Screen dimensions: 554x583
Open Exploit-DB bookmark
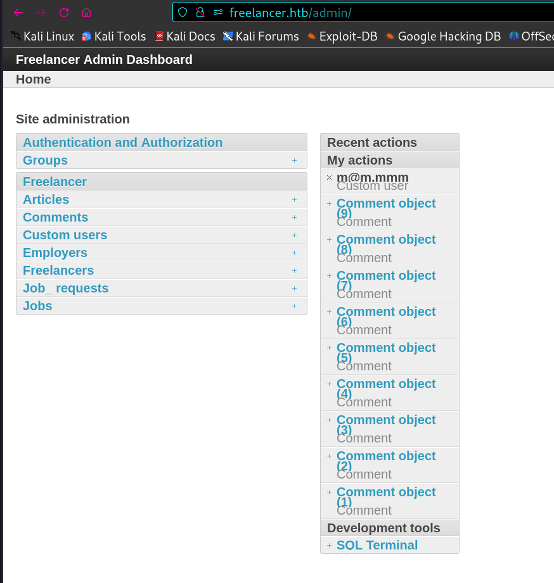(342, 36)
